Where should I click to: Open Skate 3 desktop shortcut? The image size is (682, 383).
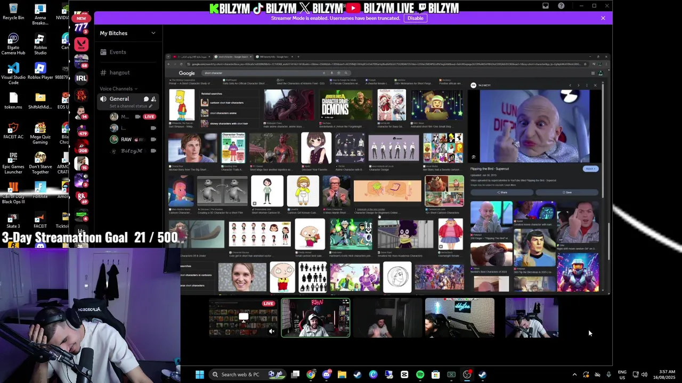coord(13,220)
